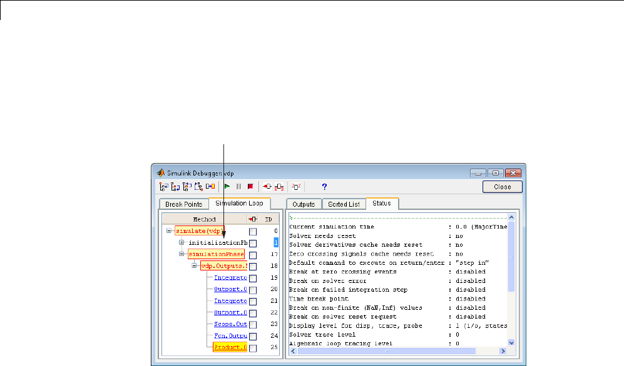Toggle breakpoint checkbox for Fcn.Outpu row
Viewport: 624px width, 366px height.
click(253, 336)
